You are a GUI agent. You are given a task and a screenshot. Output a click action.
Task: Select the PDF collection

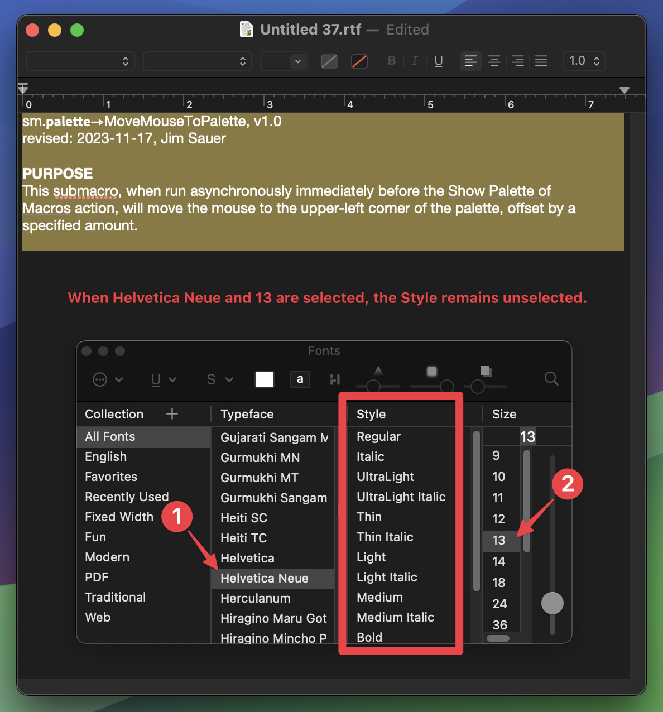click(x=143, y=578)
